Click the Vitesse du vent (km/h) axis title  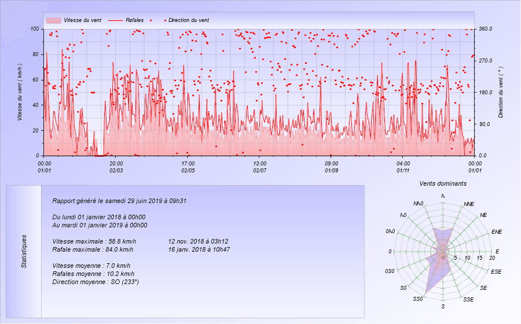click(20, 91)
